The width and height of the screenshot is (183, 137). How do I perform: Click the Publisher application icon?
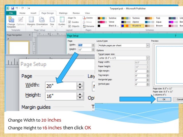(x=7, y=8)
